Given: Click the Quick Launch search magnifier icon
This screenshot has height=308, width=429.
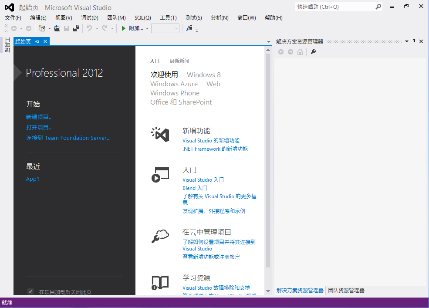Looking at the screenshot, I should point(378,7).
